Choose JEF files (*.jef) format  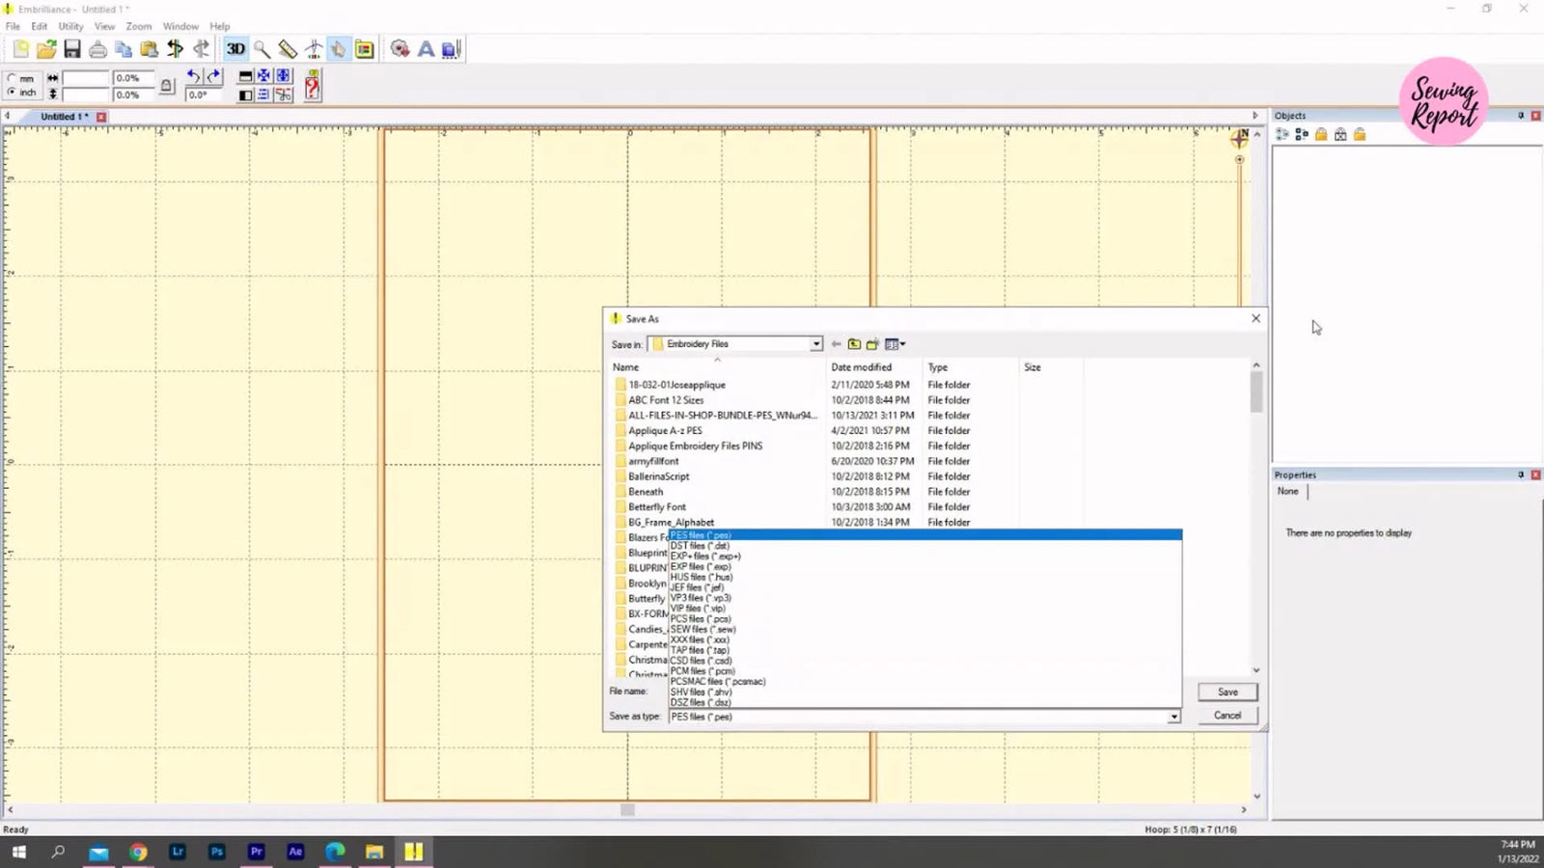tap(924, 587)
